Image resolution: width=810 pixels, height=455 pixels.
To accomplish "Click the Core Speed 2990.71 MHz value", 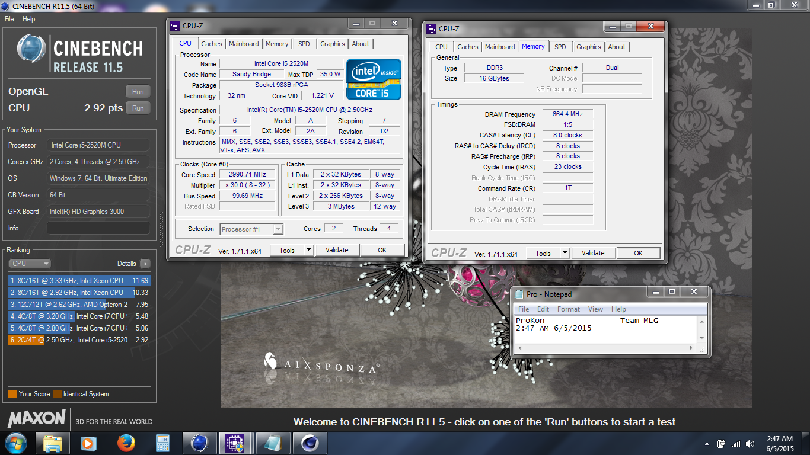I will coord(247,175).
